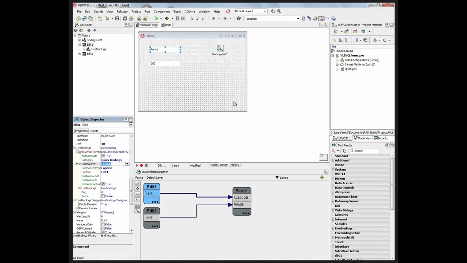Click the Form1 Width member in the designer
Image resolution: width=467 pixels, height=263 pixels.
242,205
